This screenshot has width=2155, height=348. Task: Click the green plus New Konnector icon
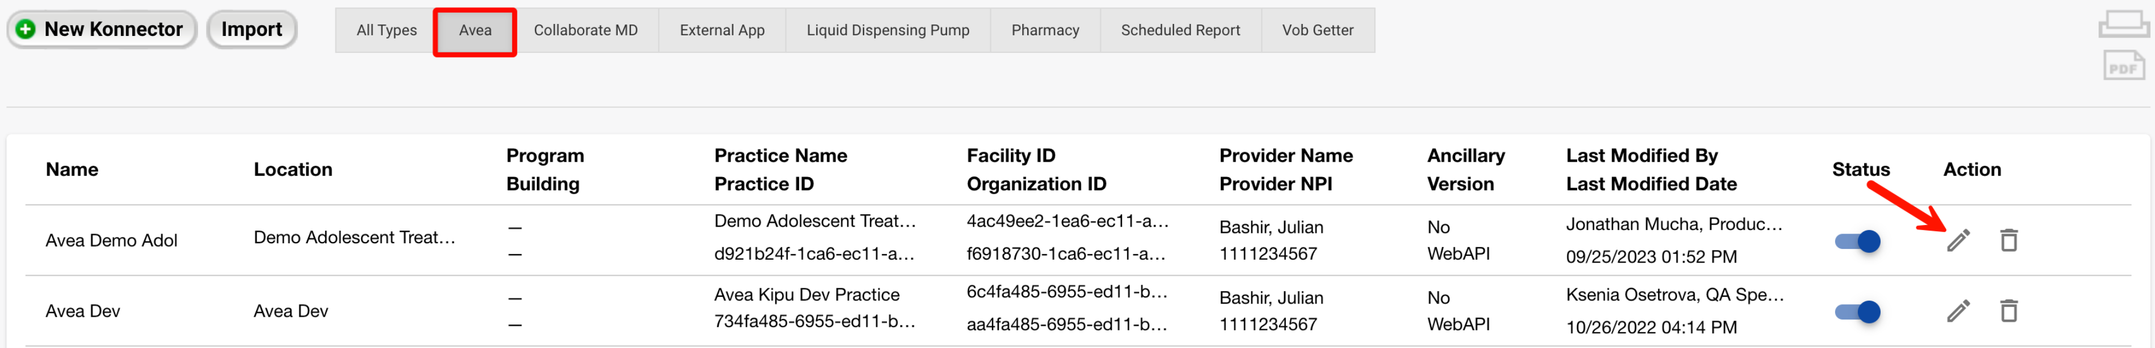[26, 30]
